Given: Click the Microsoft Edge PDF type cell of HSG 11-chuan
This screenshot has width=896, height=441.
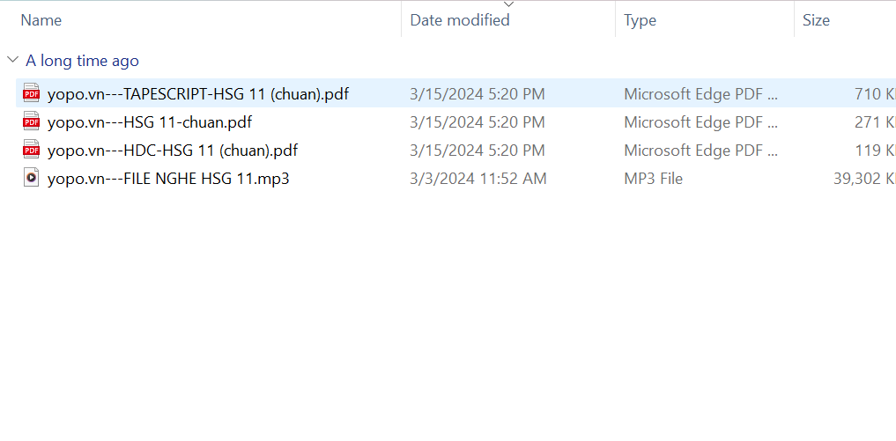Looking at the screenshot, I should [700, 122].
